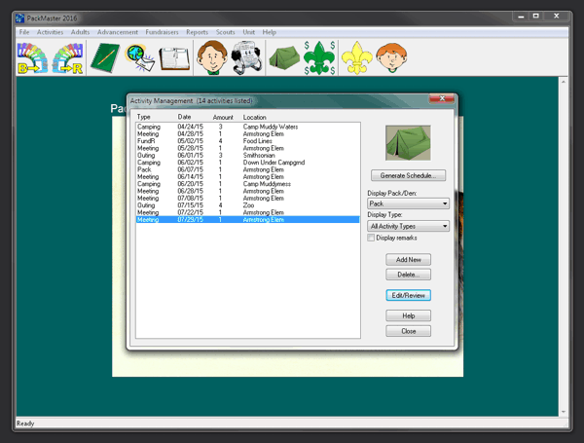
Task: Select the Meeting 07/08/15 row
Action: (247, 199)
